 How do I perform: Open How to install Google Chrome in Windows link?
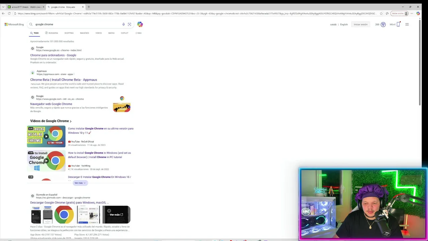[99, 155]
